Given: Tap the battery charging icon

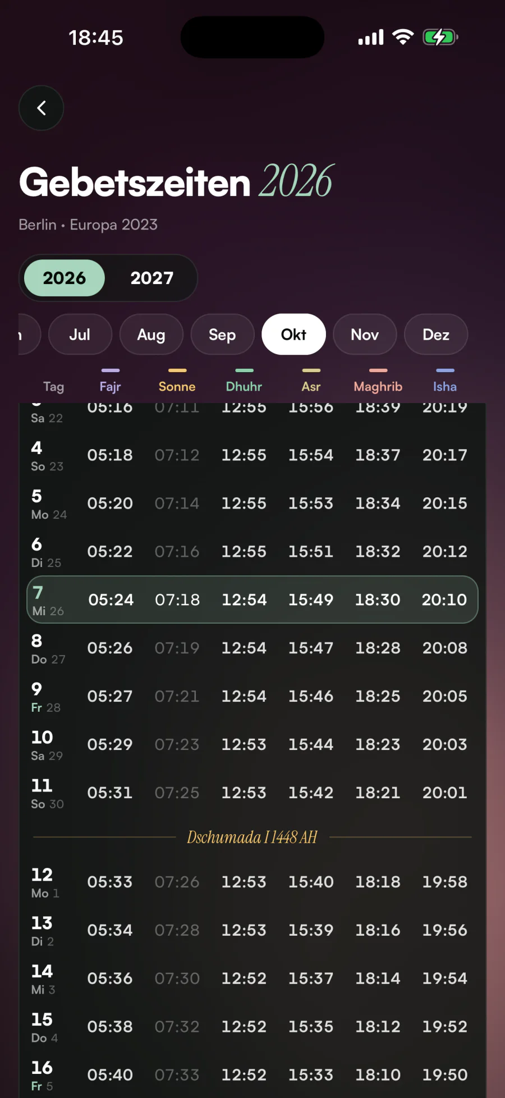Looking at the screenshot, I should 441,37.
